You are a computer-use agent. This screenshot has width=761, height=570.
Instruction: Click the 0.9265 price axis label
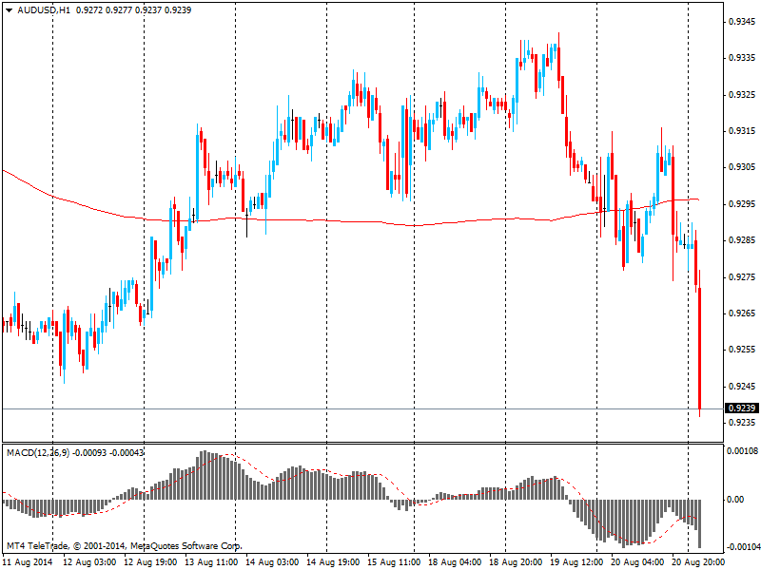(741, 313)
